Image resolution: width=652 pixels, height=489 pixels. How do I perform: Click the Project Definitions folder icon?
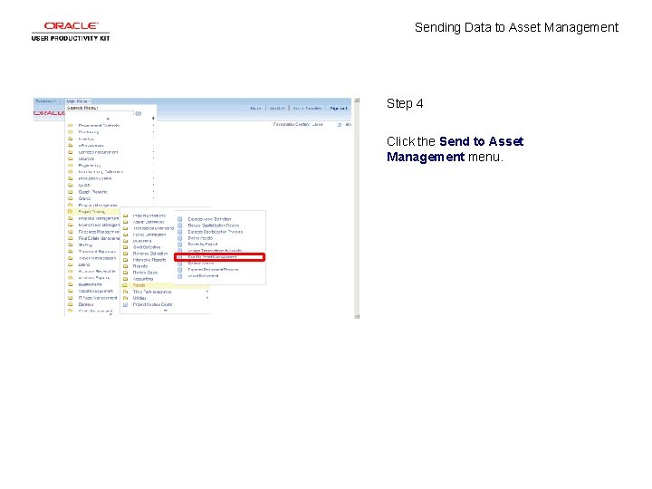(125, 216)
